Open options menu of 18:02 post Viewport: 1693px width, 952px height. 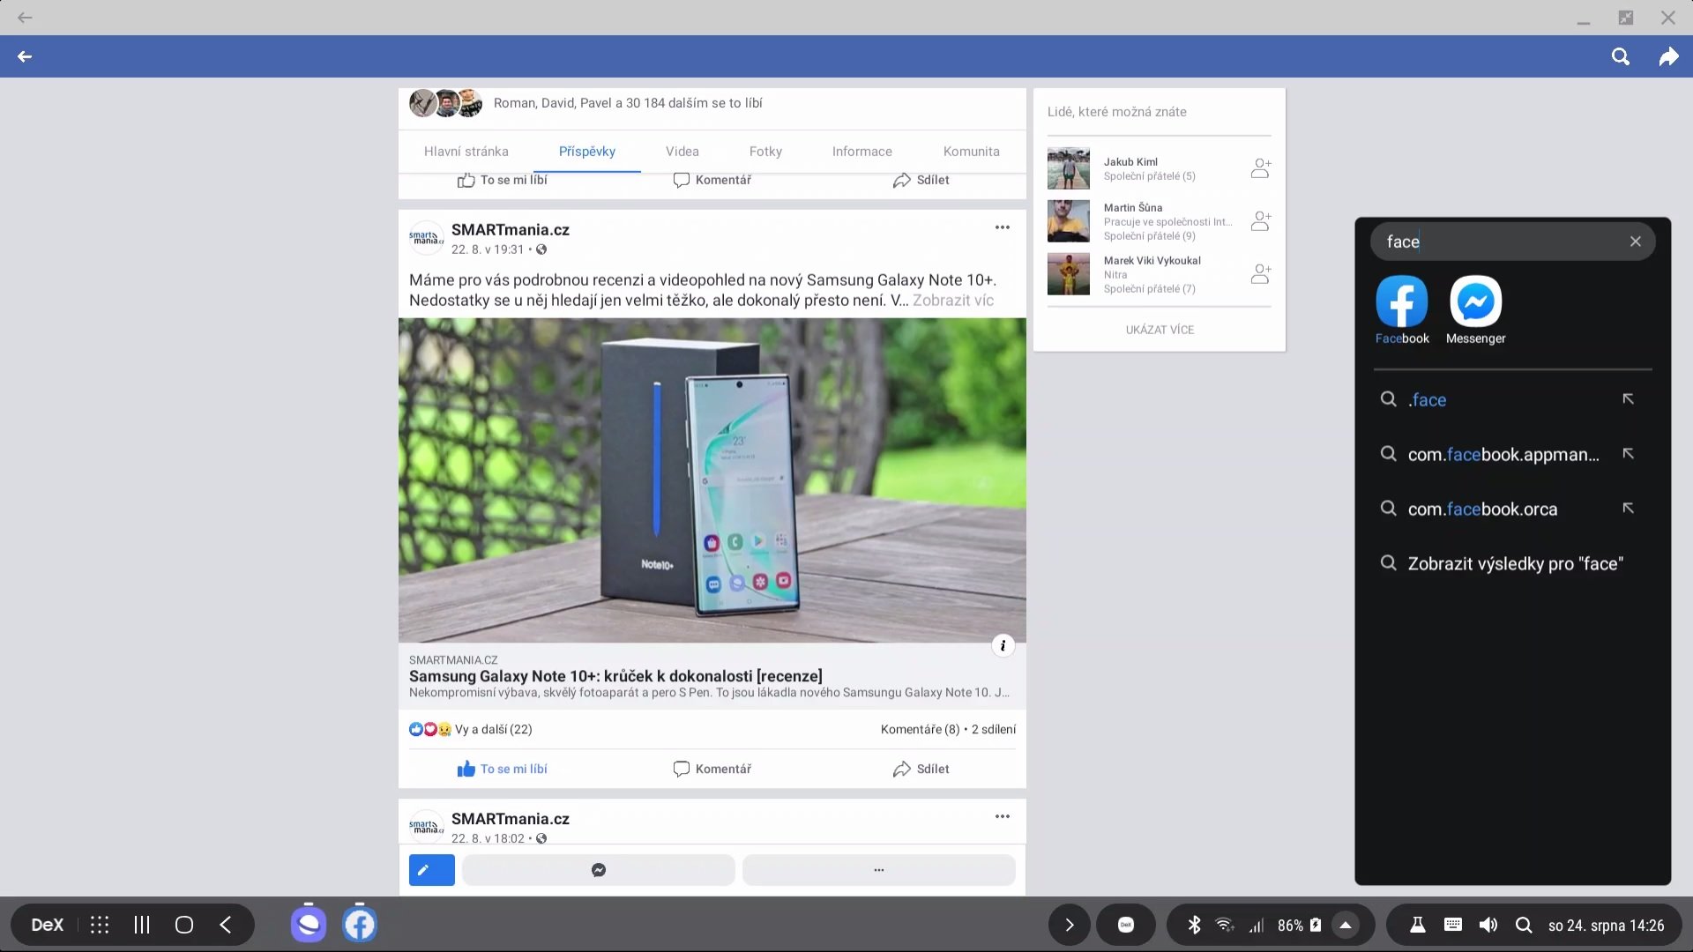coord(1003,816)
